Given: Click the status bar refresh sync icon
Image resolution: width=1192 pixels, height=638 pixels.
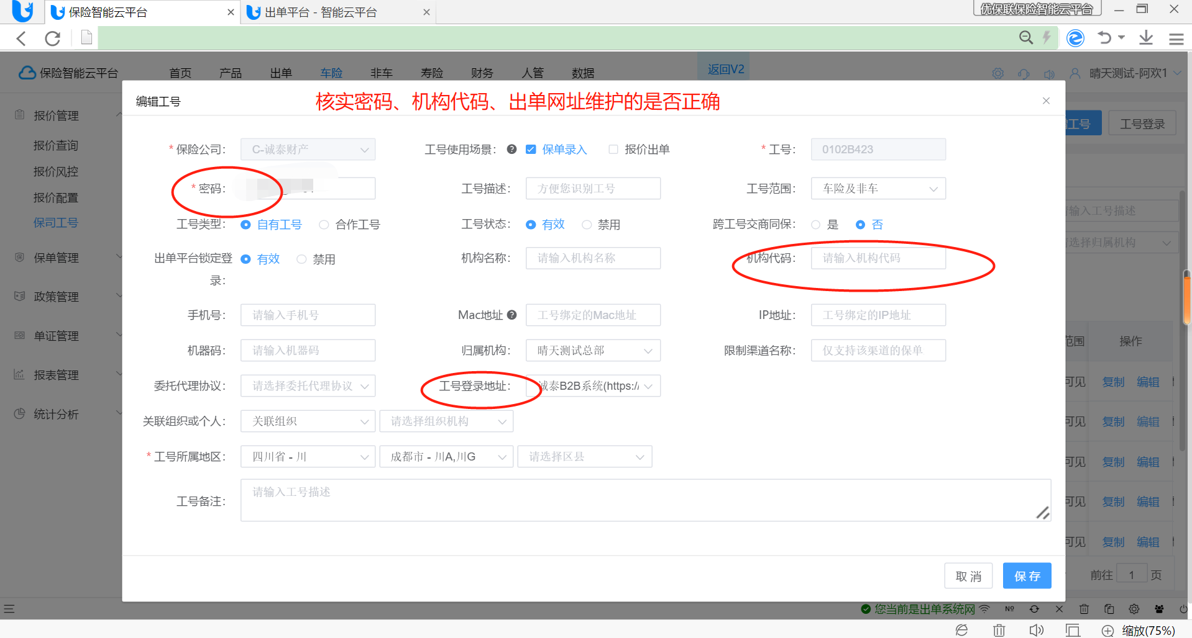Looking at the screenshot, I should point(1034,609).
